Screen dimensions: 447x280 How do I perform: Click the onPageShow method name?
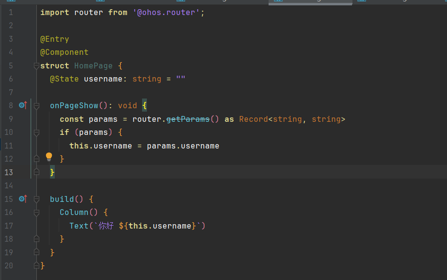click(74, 106)
